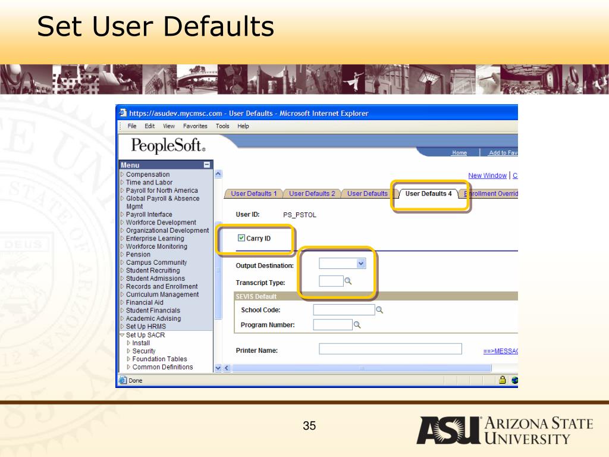Image resolution: width=609 pixels, height=457 pixels.
Task: Click the globe internet zone icon in status bar
Action: (x=514, y=380)
